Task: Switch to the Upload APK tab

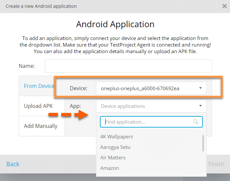Action: pos(42,106)
